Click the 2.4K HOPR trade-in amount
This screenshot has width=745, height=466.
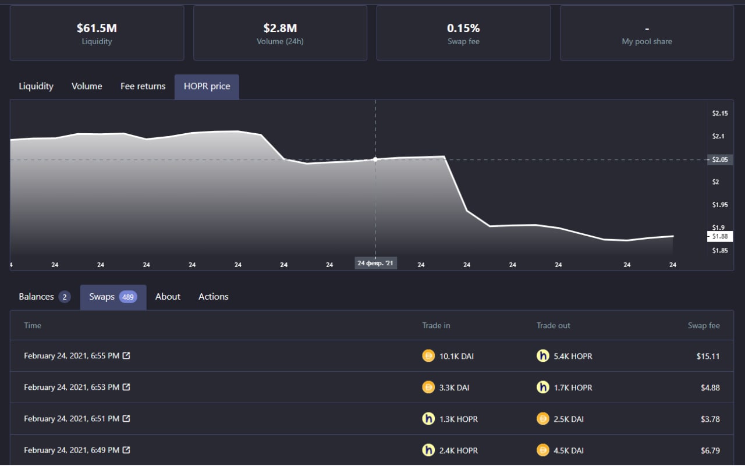pyautogui.click(x=459, y=450)
